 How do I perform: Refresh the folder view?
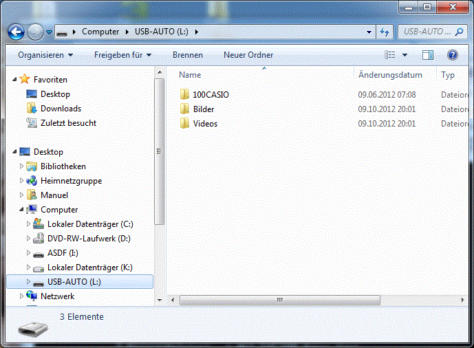385,32
